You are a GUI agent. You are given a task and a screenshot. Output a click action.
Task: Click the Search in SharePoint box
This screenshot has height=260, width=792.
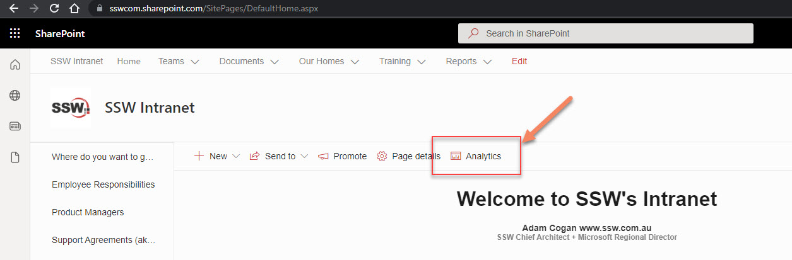coord(605,33)
